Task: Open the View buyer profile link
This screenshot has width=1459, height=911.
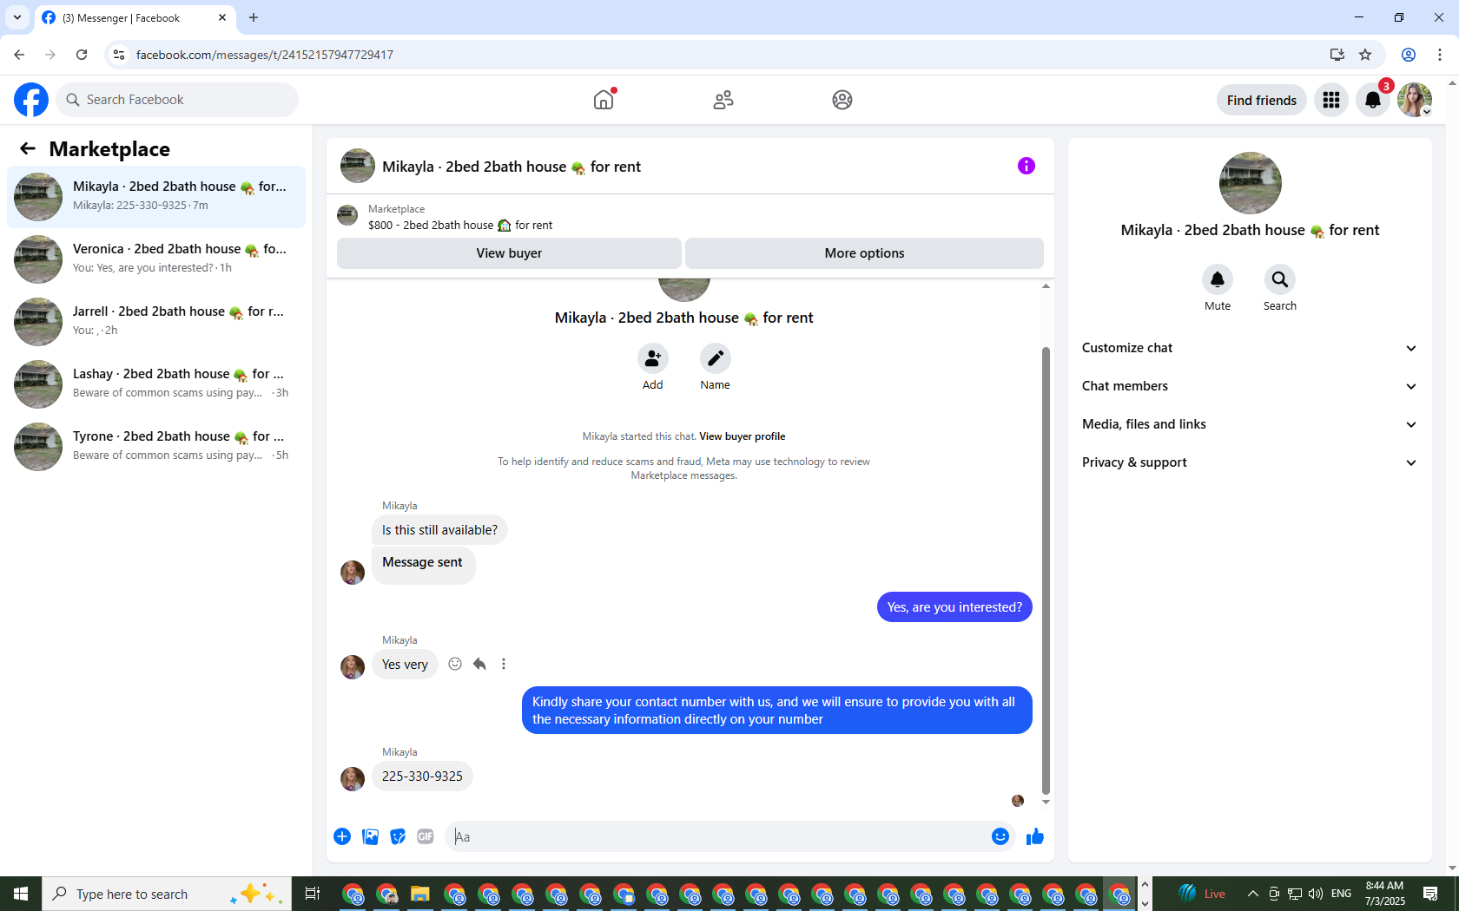Action: click(742, 436)
